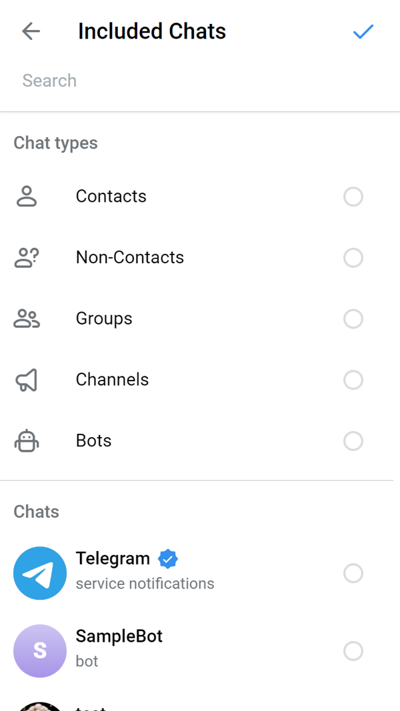Screen dimensions: 400x711
Task: Click the Contacts person icon
Action: (x=27, y=197)
